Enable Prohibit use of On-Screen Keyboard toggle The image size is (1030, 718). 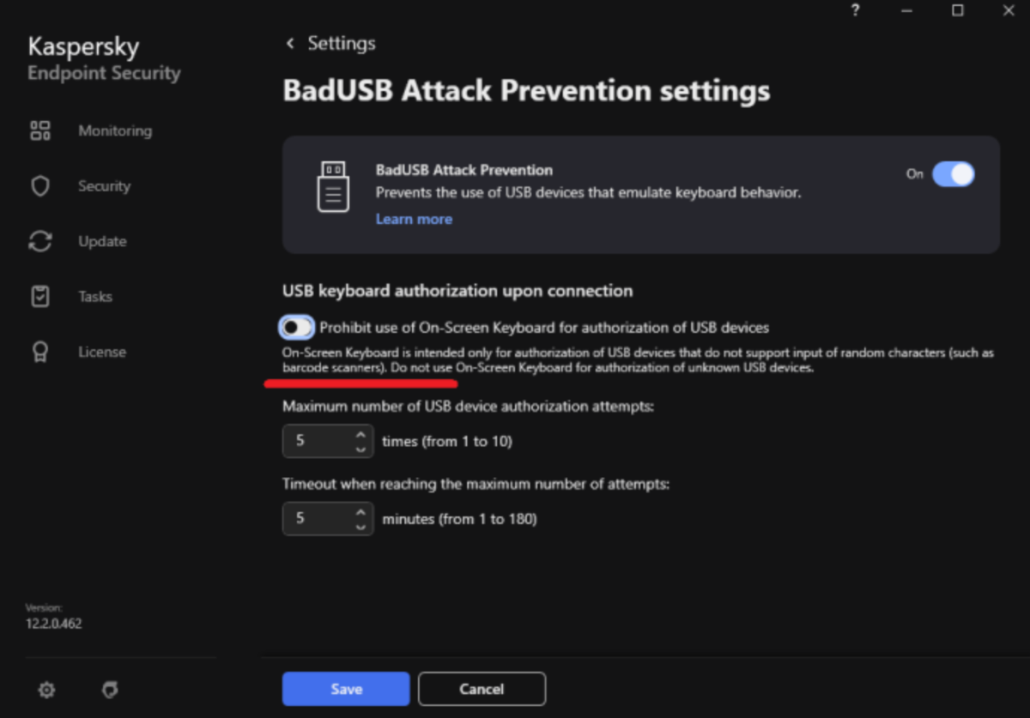297,327
